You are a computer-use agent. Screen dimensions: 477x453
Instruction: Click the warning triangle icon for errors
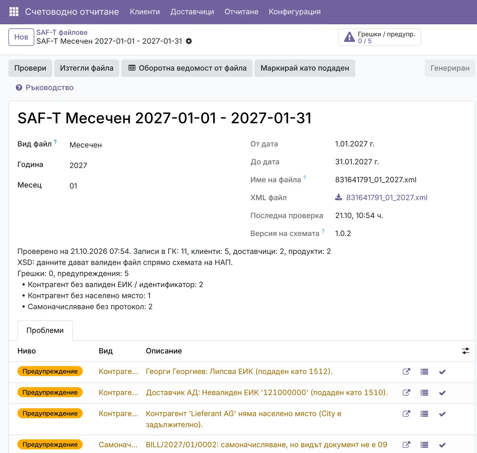coord(349,37)
